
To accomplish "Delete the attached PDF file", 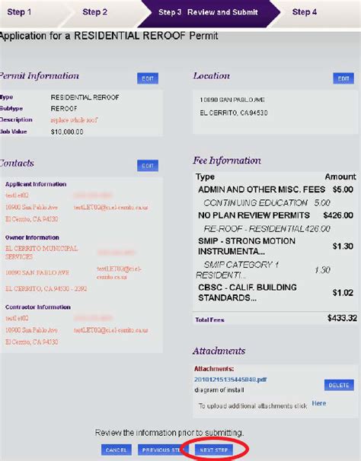I will pyautogui.click(x=339, y=385).
